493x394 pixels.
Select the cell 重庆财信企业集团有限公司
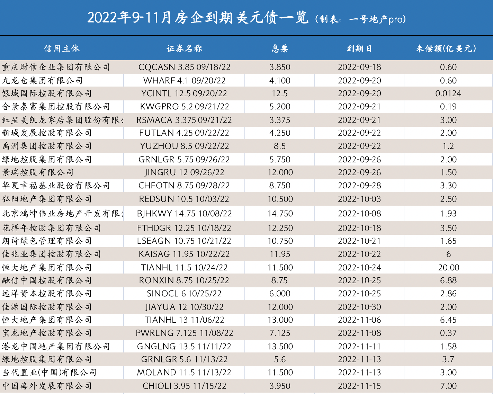pyautogui.click(x=56, y=67)
